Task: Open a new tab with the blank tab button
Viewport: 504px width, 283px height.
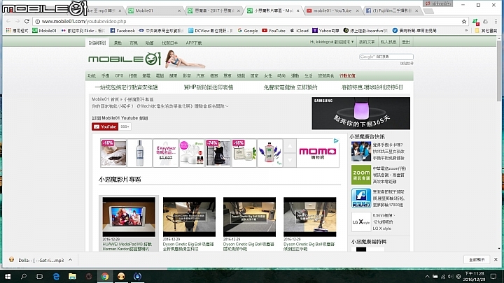Action: tap(428, 11)
